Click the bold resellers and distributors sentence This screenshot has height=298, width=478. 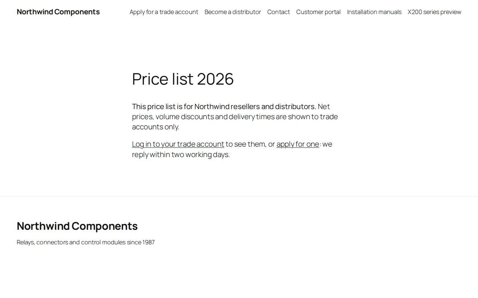[x=224, y=107]
